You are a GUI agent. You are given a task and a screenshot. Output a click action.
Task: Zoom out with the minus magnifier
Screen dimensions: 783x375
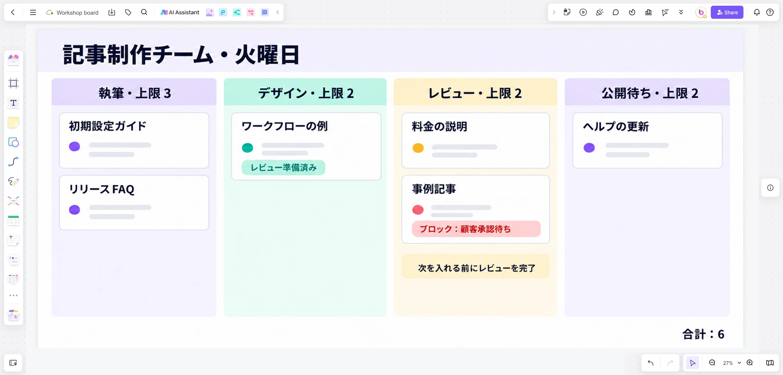point(712,363)
